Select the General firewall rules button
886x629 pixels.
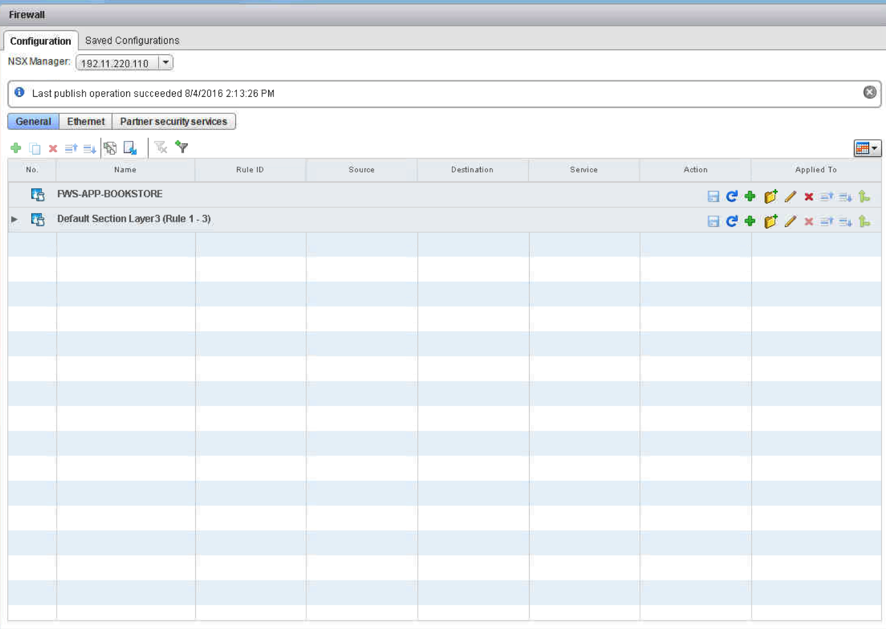33,122
